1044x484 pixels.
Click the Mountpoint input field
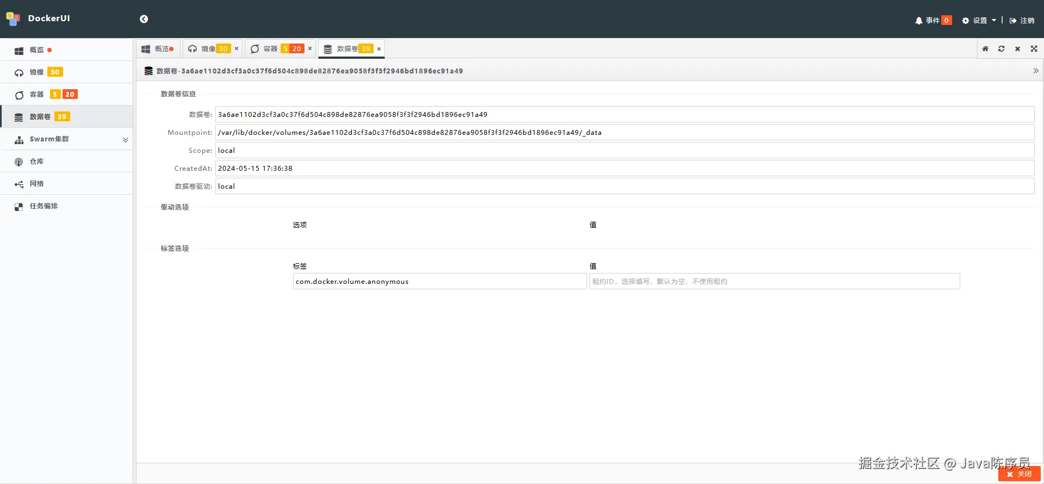625,133
